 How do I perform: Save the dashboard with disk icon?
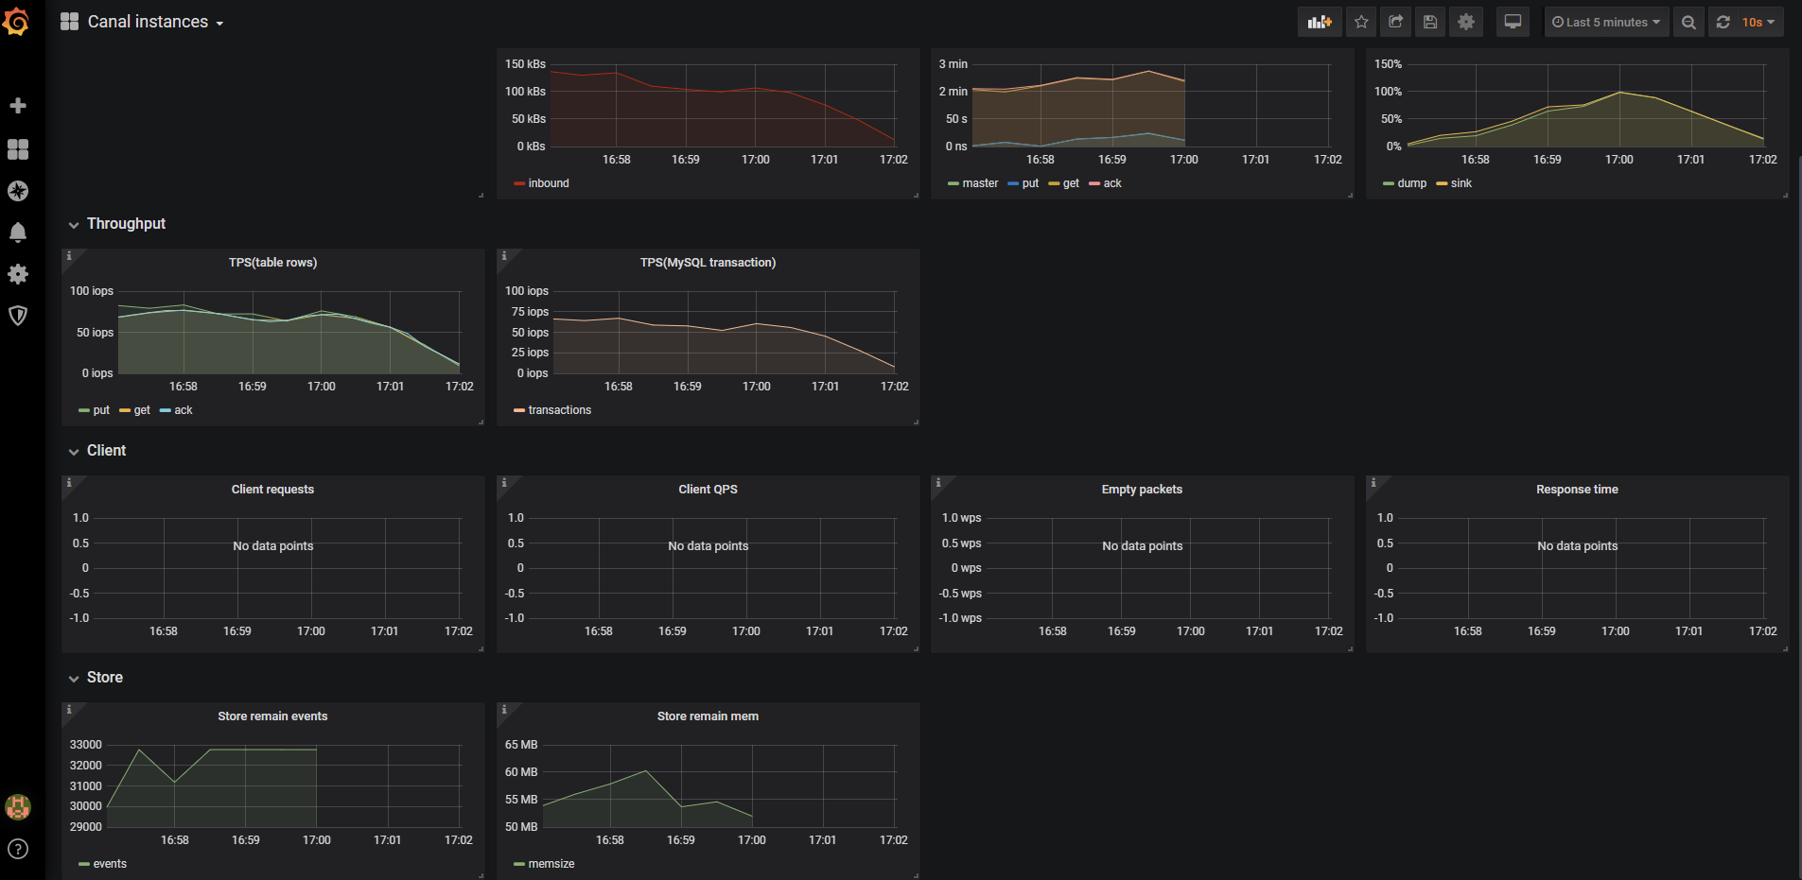tap(1430, 22)
